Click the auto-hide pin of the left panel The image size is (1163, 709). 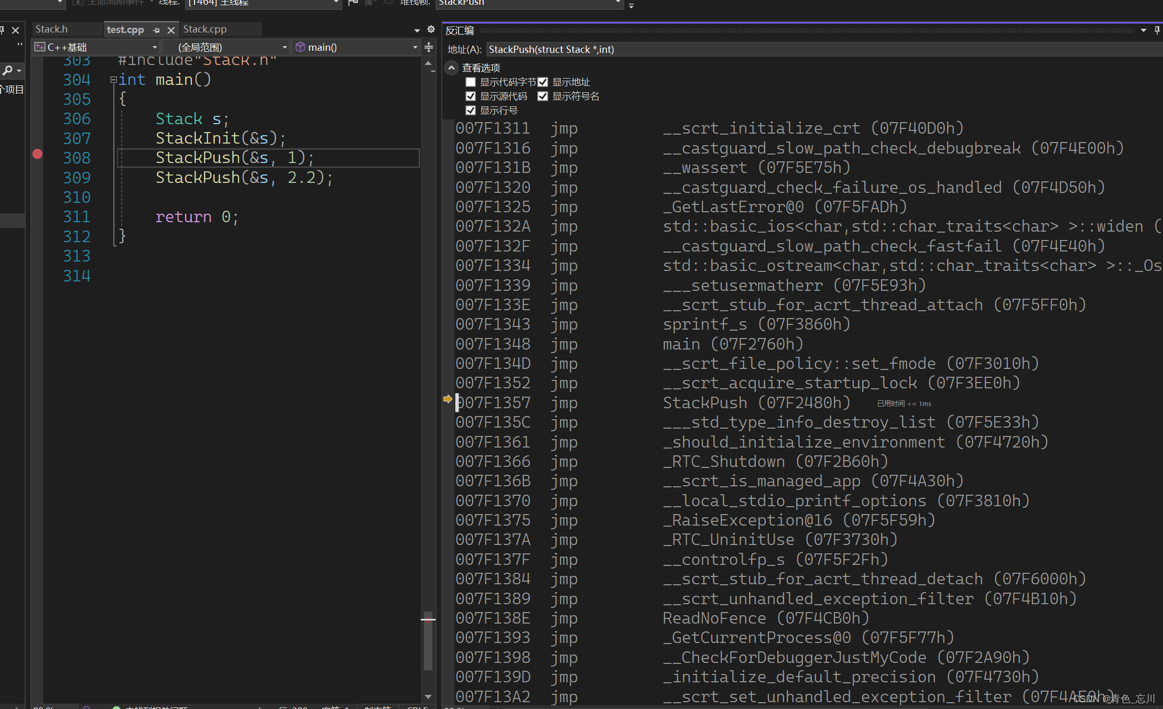pos(2,30)
